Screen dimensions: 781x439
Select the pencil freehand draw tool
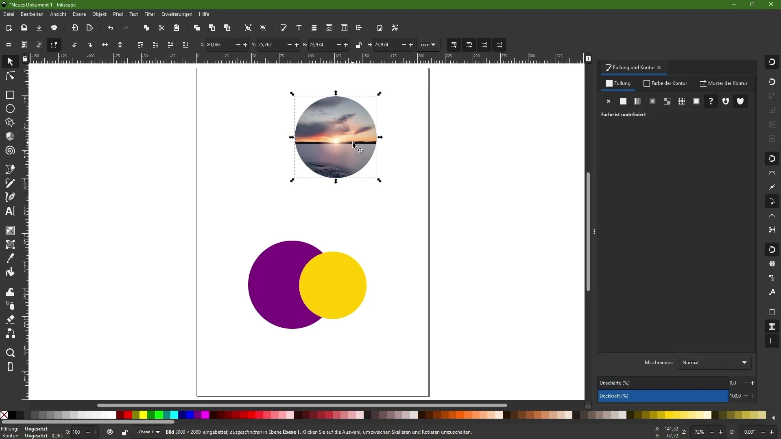[x=10, y=184]
